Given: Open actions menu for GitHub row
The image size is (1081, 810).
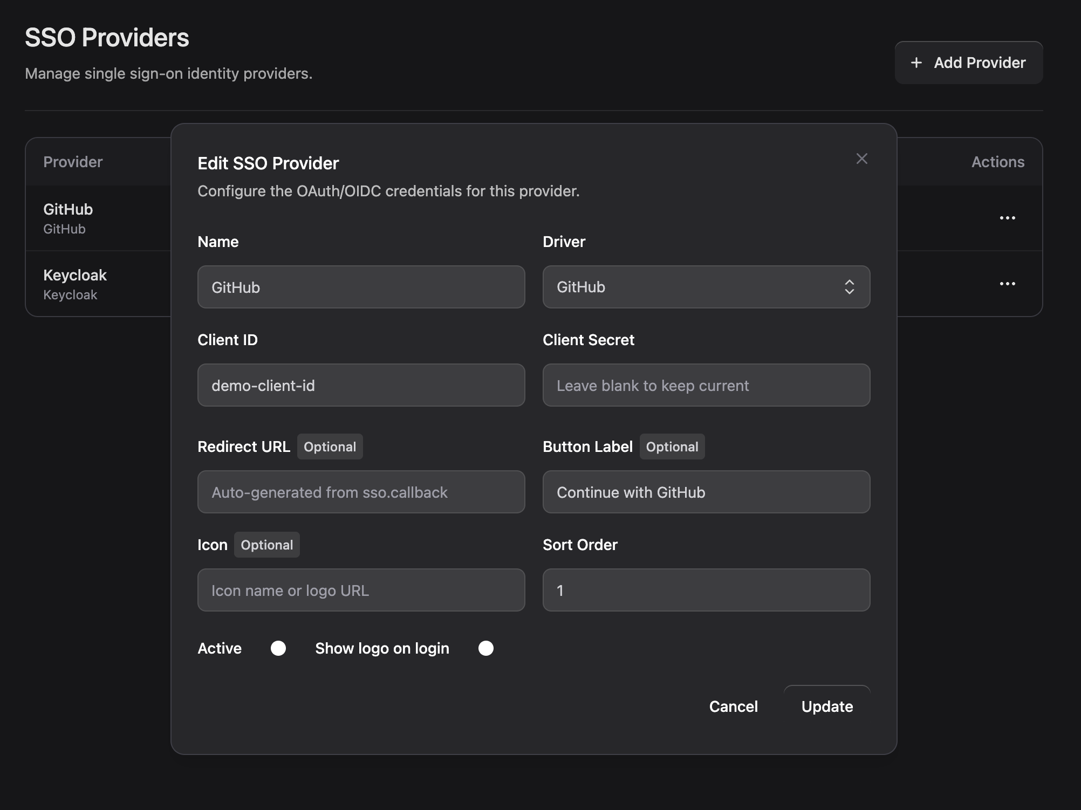Looking at the screenshot, I should pos(1007,218).
